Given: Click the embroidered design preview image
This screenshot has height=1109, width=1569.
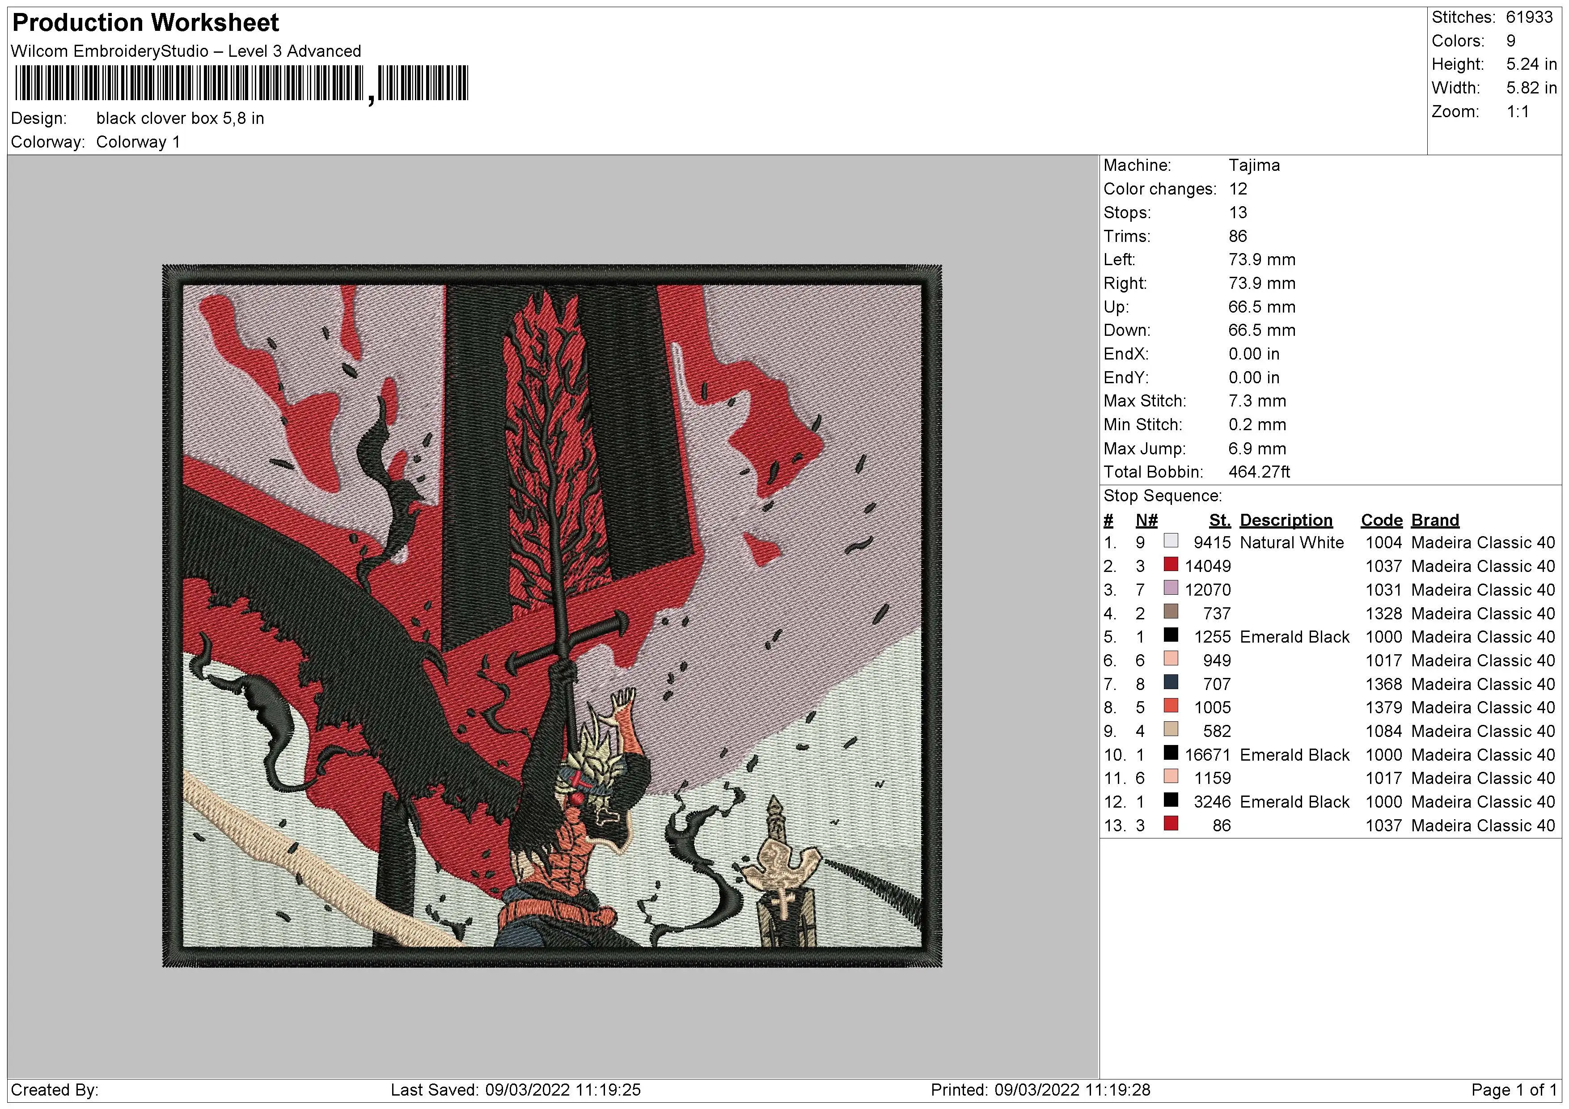Looking at the screenshot, I should pyautogui.click(x=552, y=616).
